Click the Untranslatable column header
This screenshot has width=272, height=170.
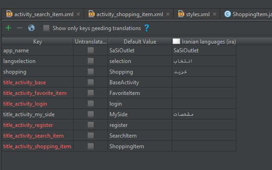coord(91,42)
